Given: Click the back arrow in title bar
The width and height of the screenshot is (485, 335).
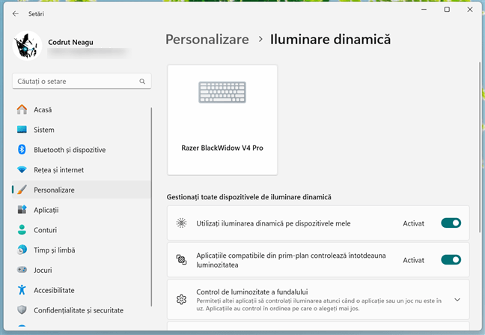Looking at the screenshot, I should click(x=16, y=13).
